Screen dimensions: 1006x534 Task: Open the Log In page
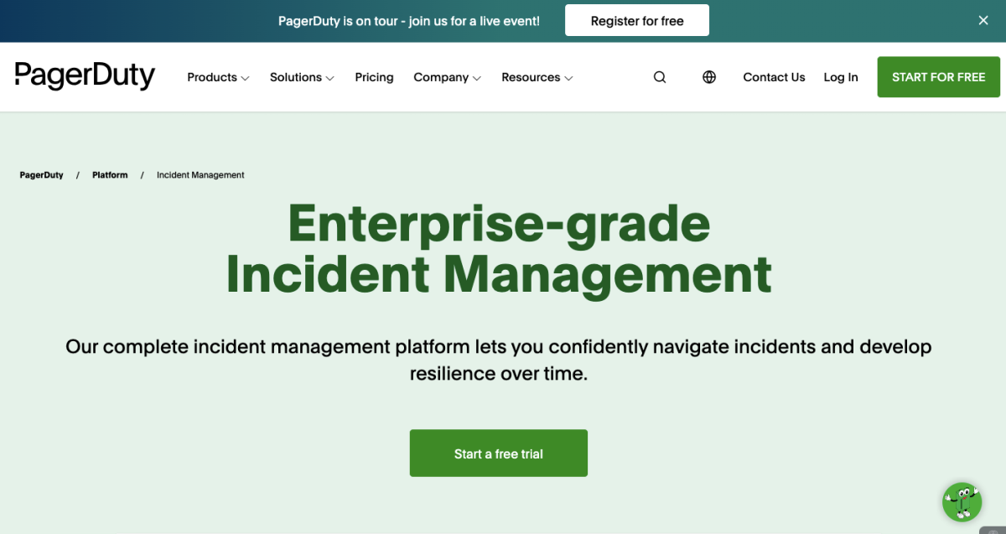point(840,76)
